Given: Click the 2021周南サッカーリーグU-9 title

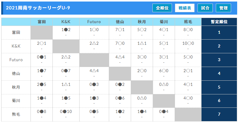Looking at the screenshot, I should tap(38, 8).
